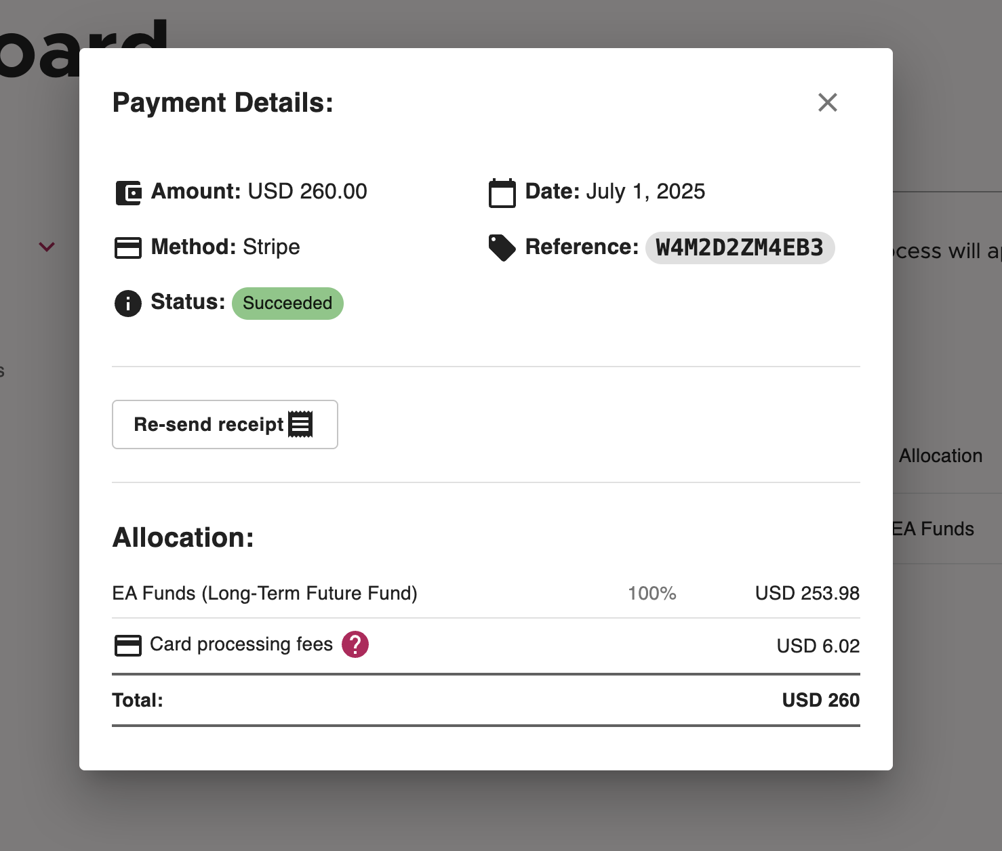Click the July 1, 2025 date text
Image resolution: width=1002 pixels, height=851 pixels.
click(645, 192)
